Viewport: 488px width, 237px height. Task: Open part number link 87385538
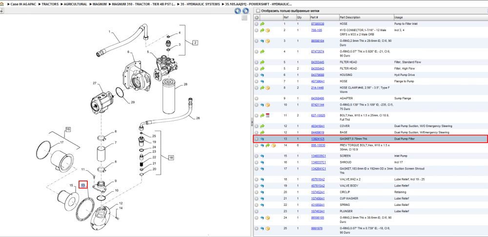click(x=318, y=24)
